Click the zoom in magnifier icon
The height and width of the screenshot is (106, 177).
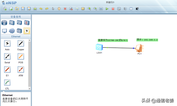pos(89,9)
